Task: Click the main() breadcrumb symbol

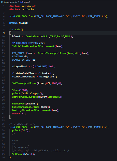Action: coord(27,2)
